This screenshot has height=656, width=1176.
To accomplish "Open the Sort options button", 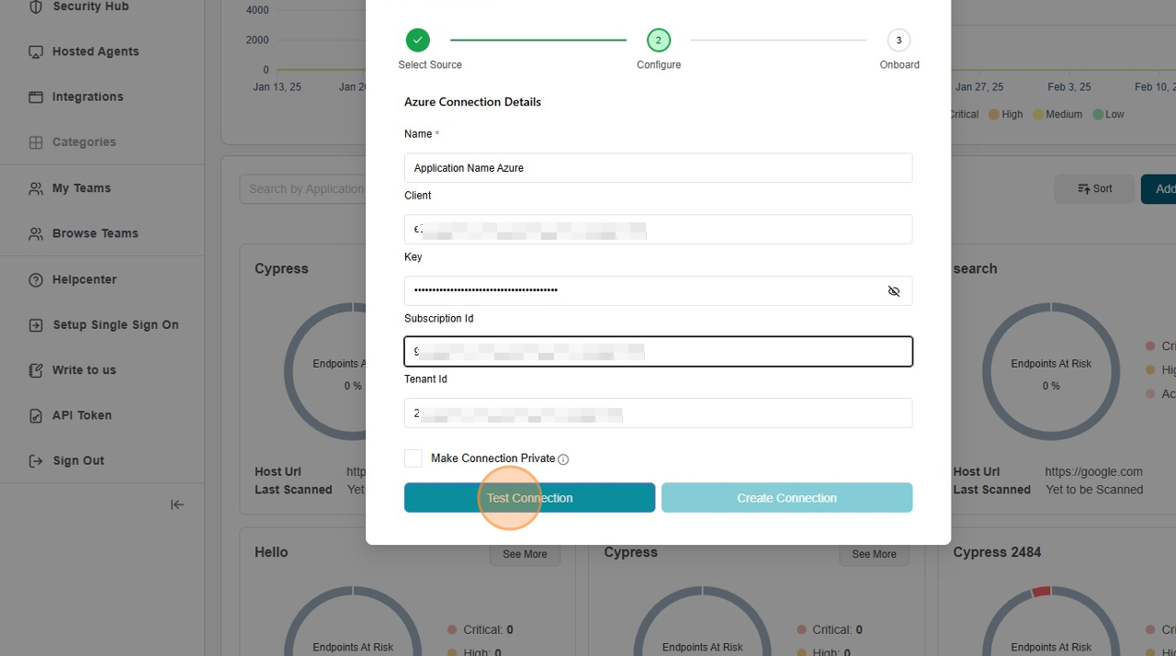I will point(1094,189).
